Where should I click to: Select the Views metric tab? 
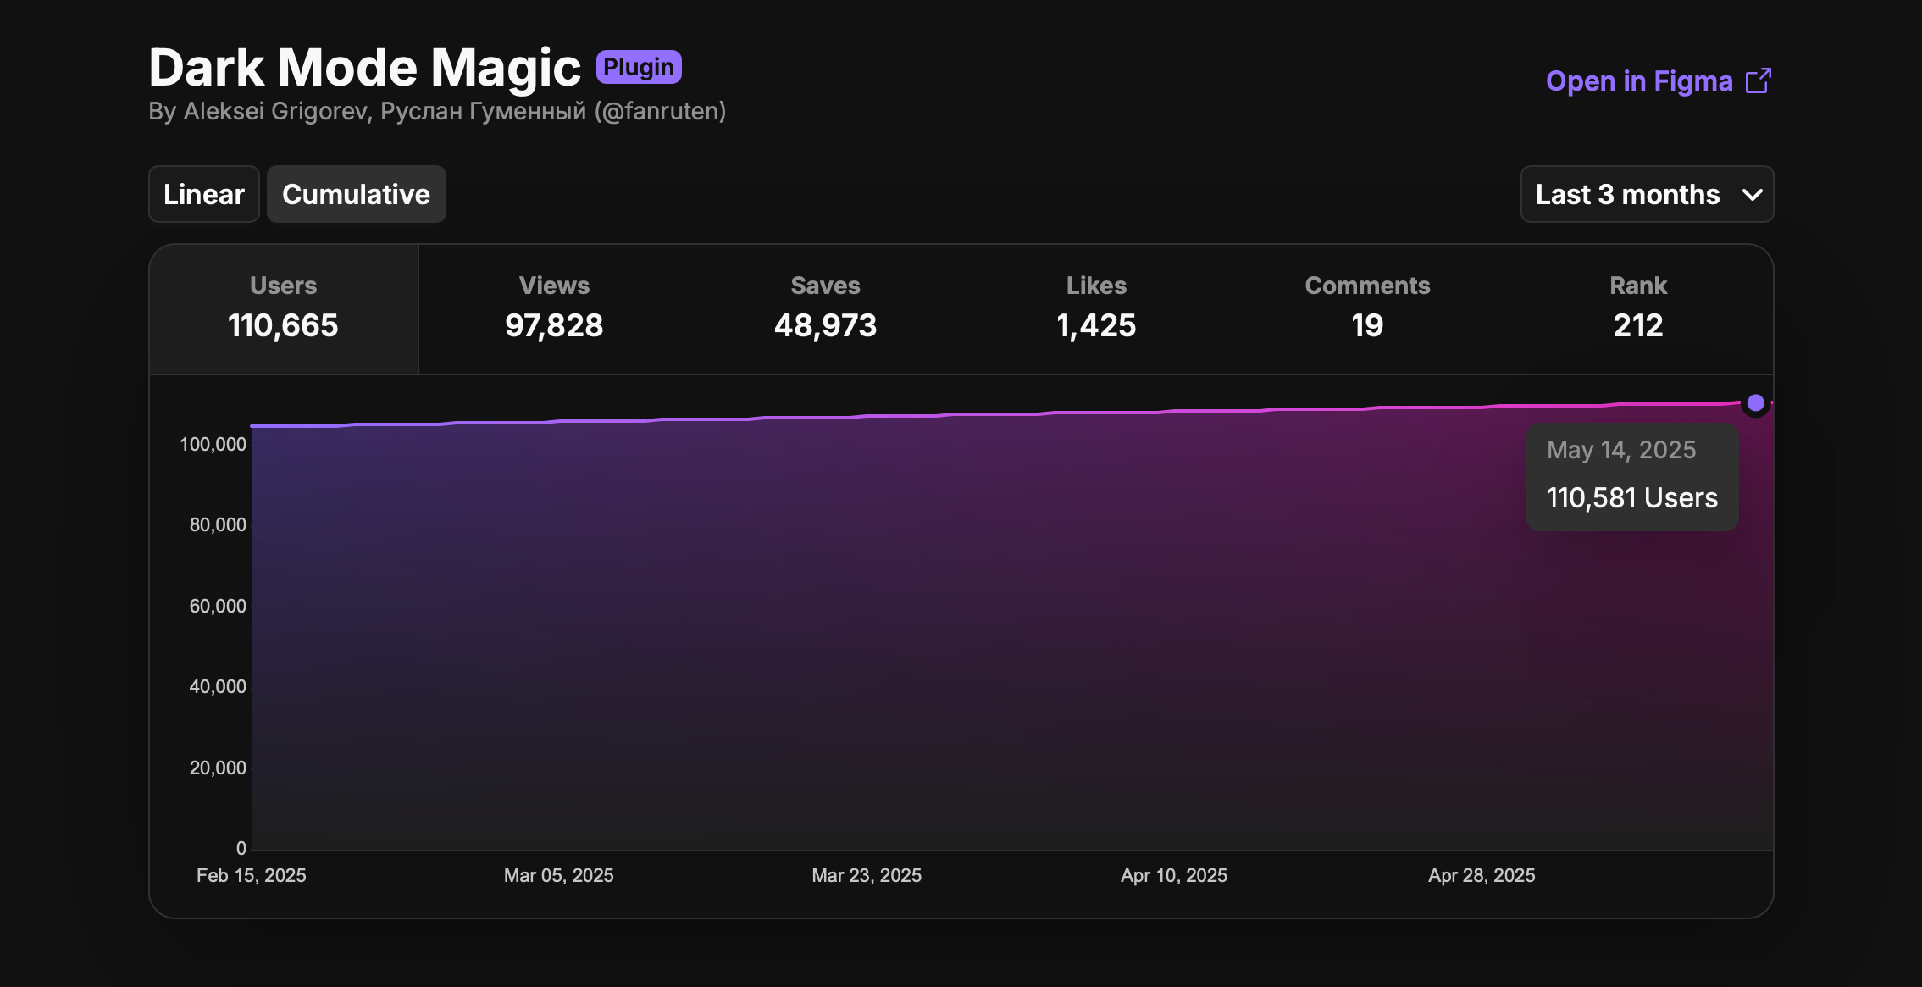[x=554, y=309]
